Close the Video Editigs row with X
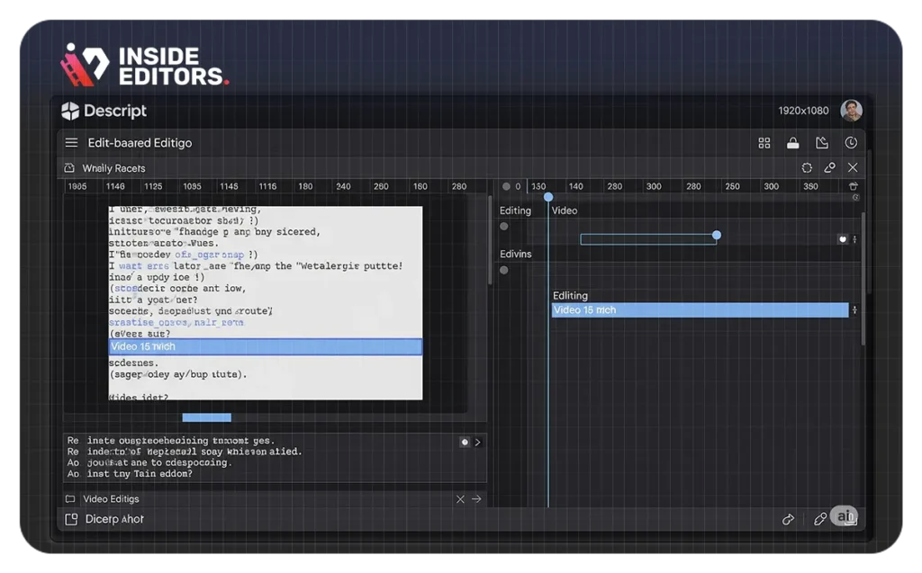This screenshot has width=922, height=573. tap(460, 499)
